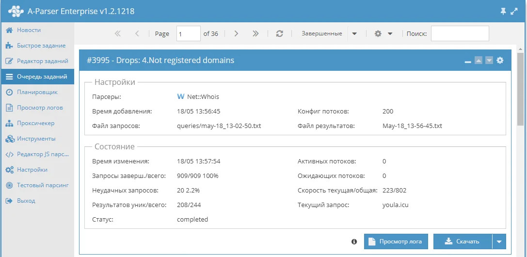The height and width of the screenshot is (257, 527).
Task: Jump to the last page of tasks
Action: click(x=256, y=33)
